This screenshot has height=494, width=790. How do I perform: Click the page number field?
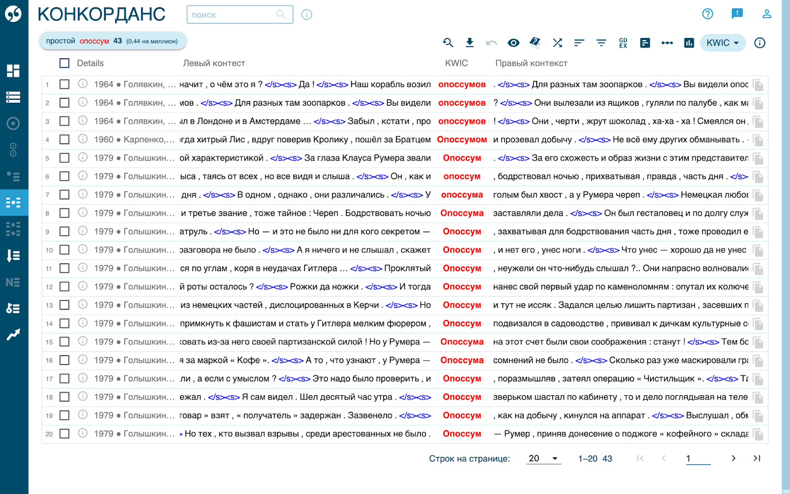[x=698, y=458]
